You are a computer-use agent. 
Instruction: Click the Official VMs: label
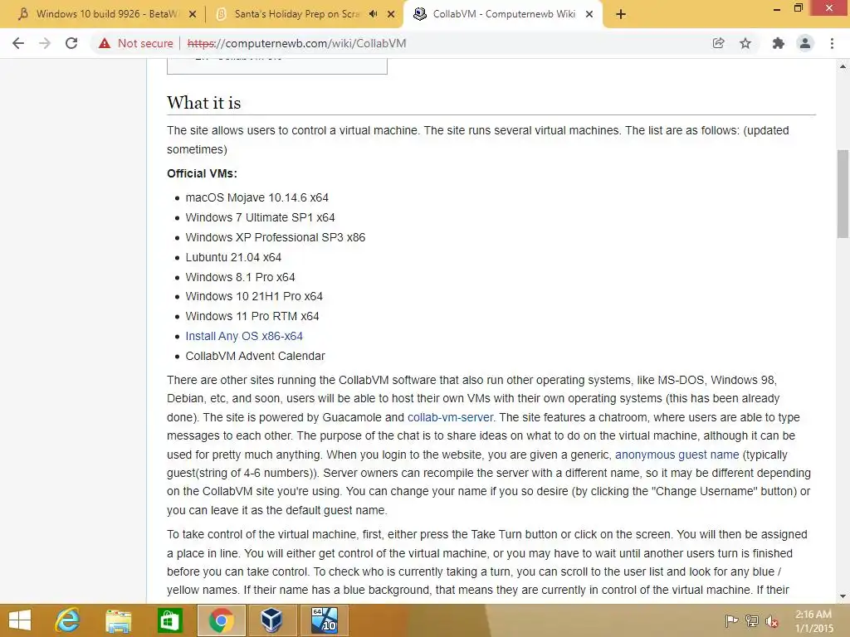(203, 174)
